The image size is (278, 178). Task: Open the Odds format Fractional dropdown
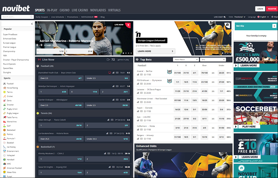point(240,17)
